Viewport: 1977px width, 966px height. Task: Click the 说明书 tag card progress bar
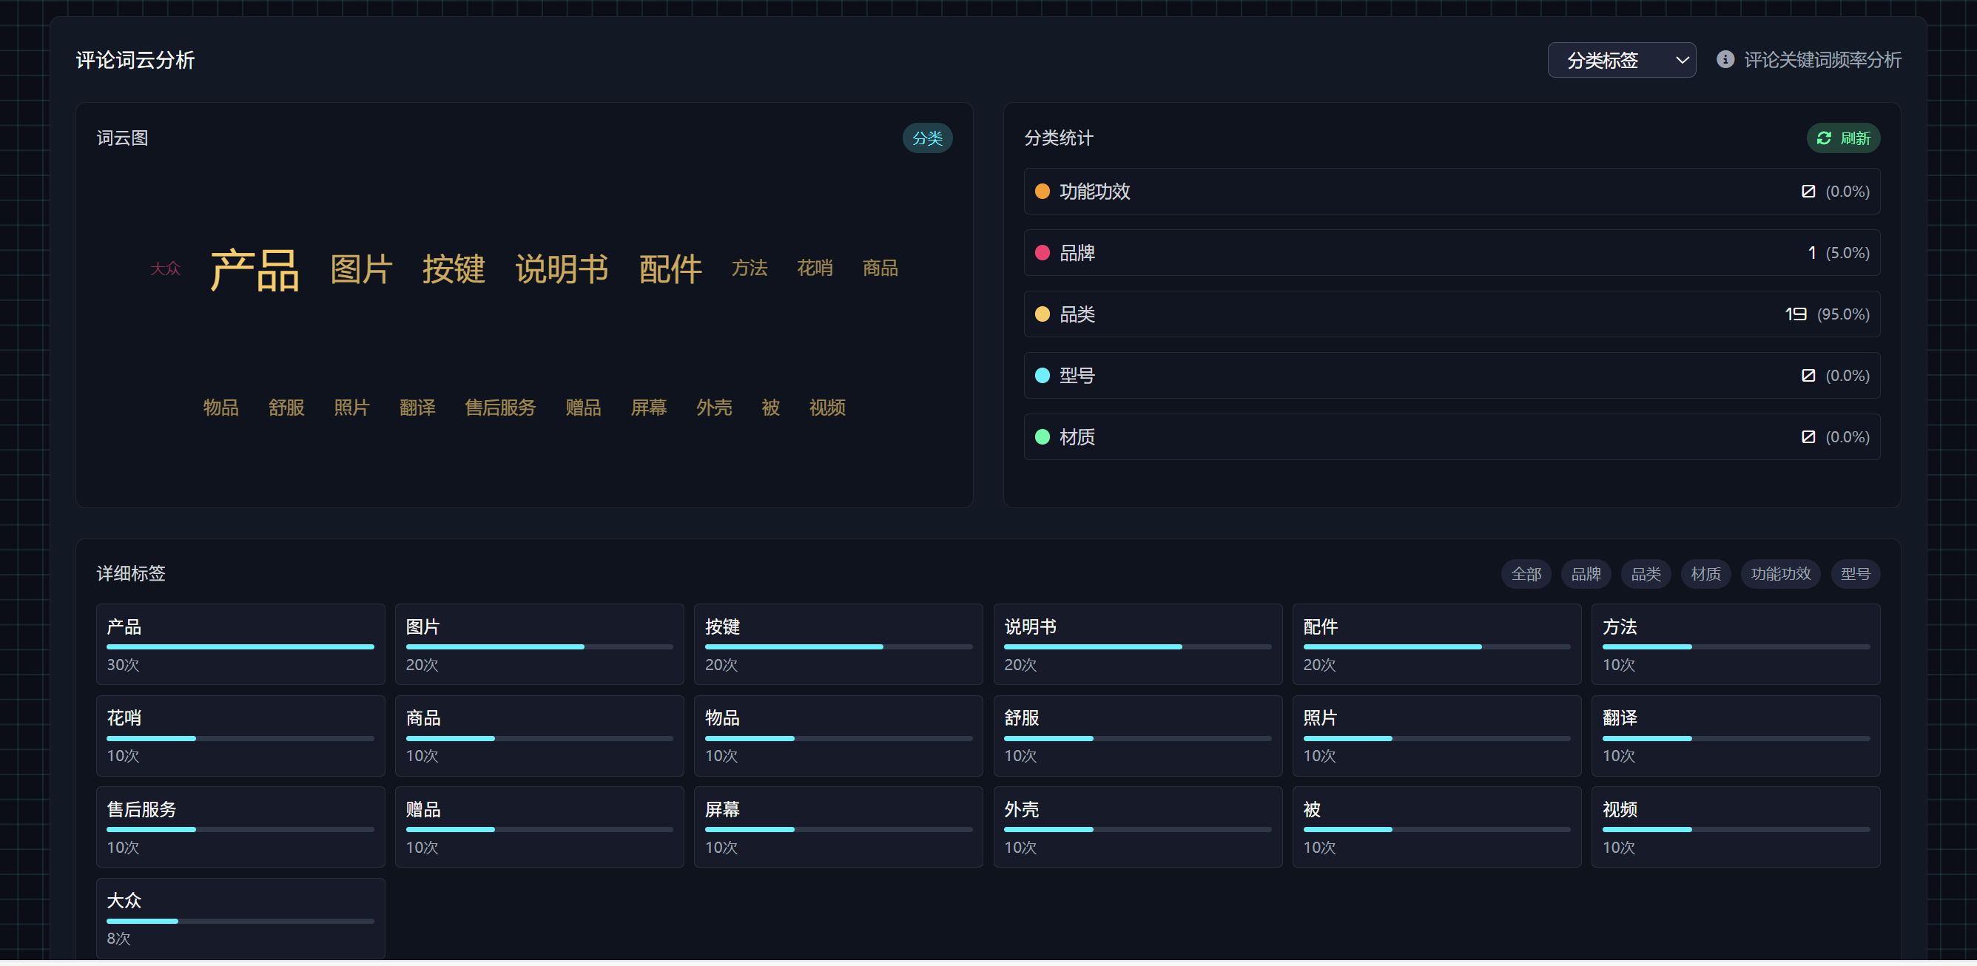click(1136, 648)
